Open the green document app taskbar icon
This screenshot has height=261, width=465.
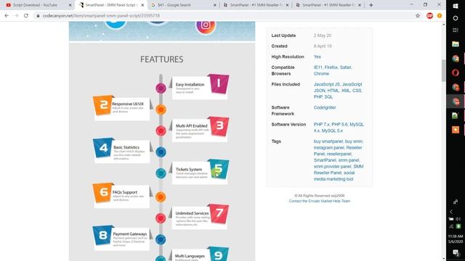(x=456, y=115)
